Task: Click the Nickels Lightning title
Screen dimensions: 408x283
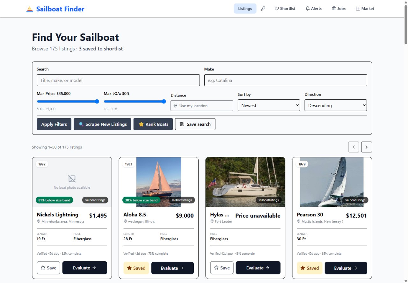Action: click(x=57, y=214)
